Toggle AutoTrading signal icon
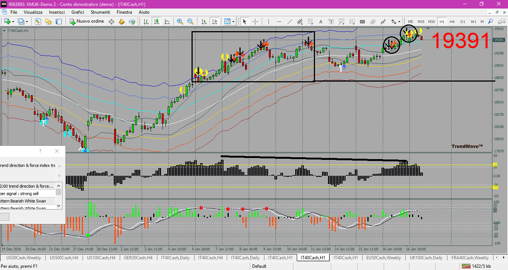Viewport: 508px width, 270px height. pyautogui.click(x=132, y=22)
